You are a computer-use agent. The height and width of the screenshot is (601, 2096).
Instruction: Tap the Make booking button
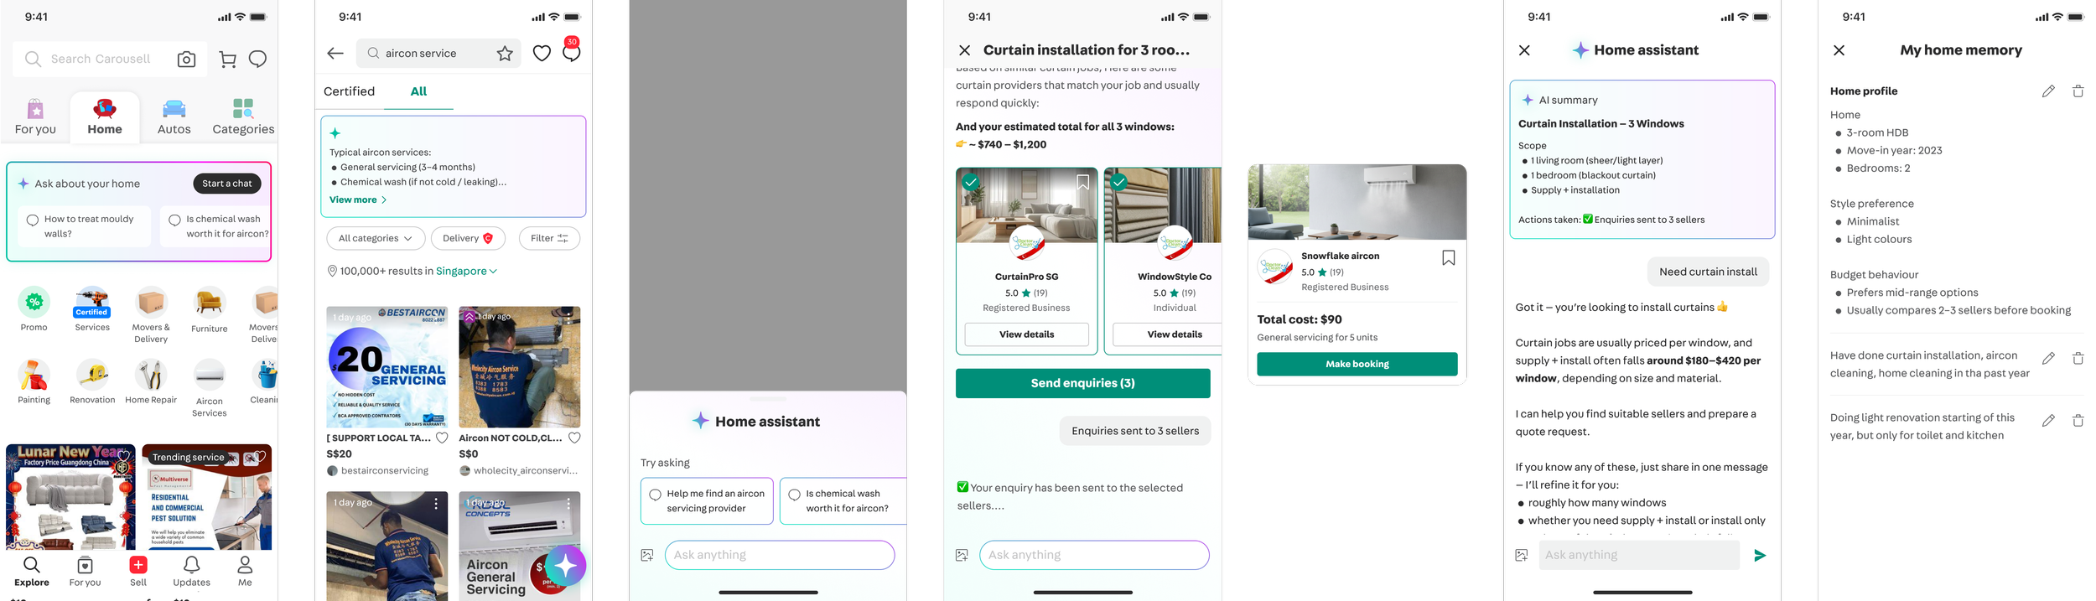[1357, 364]
